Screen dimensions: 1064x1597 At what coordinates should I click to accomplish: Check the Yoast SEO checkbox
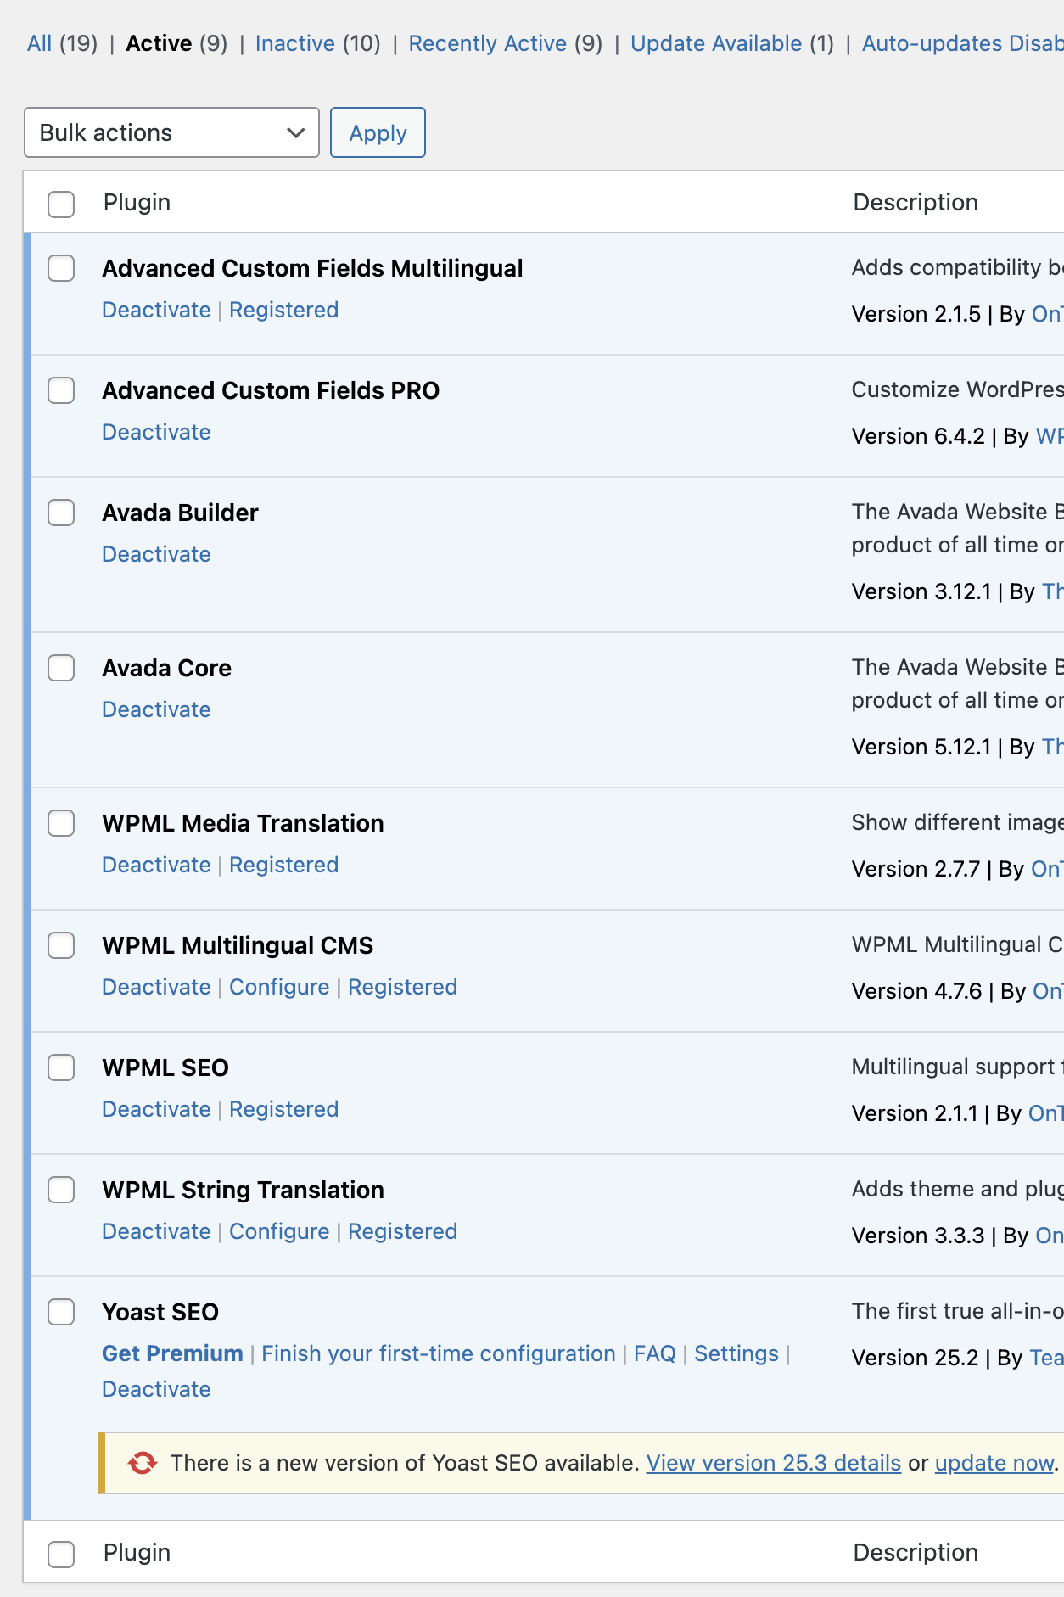[61, 1312]
